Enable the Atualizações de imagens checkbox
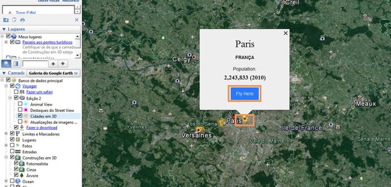The width and height of the screenshot is (391, 187). 20,122
